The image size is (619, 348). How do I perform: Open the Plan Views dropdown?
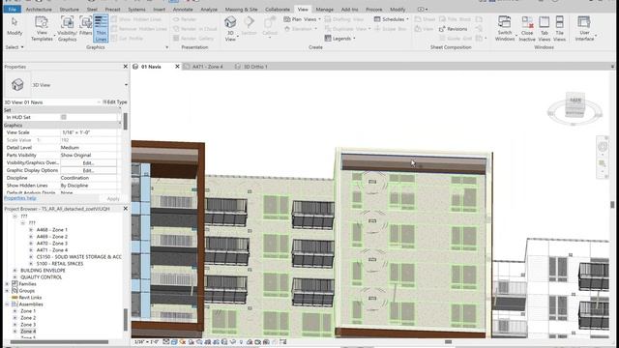click(x=303, y=19)
